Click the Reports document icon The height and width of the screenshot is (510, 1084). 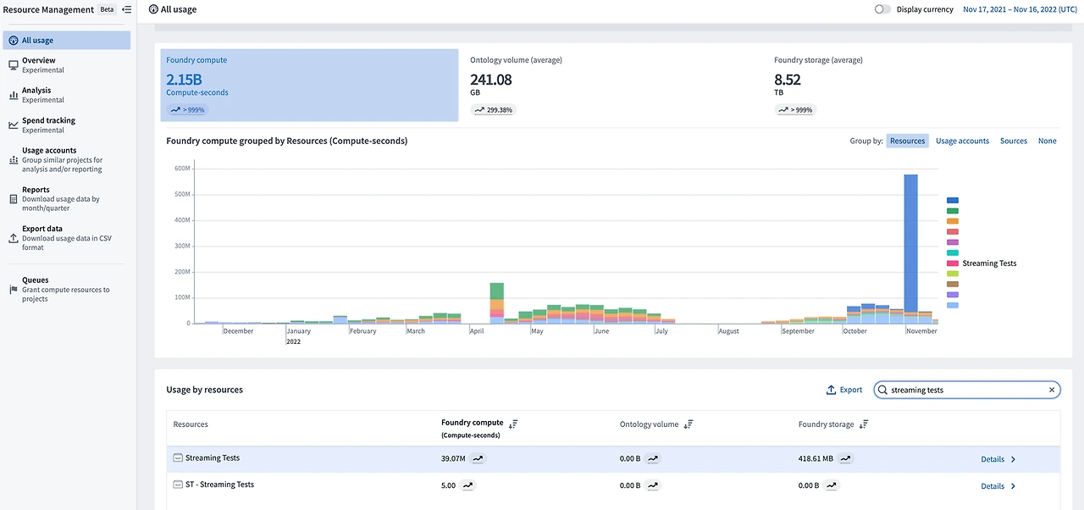14,199
